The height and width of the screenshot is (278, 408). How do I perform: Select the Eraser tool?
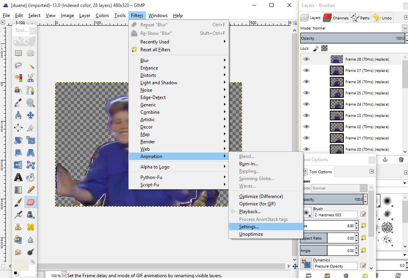coord(30,202)
